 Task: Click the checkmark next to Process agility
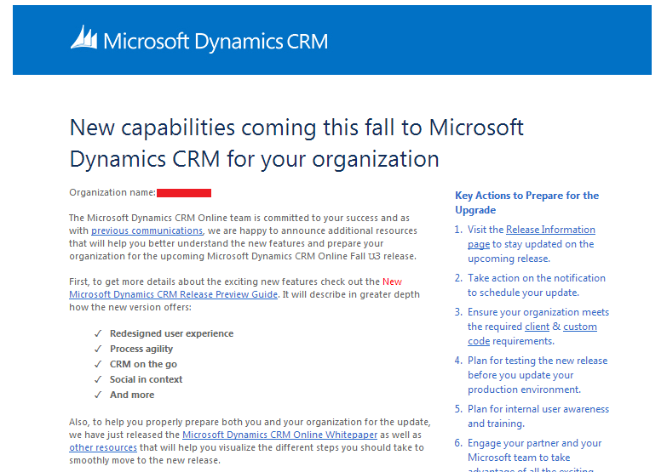97,349
